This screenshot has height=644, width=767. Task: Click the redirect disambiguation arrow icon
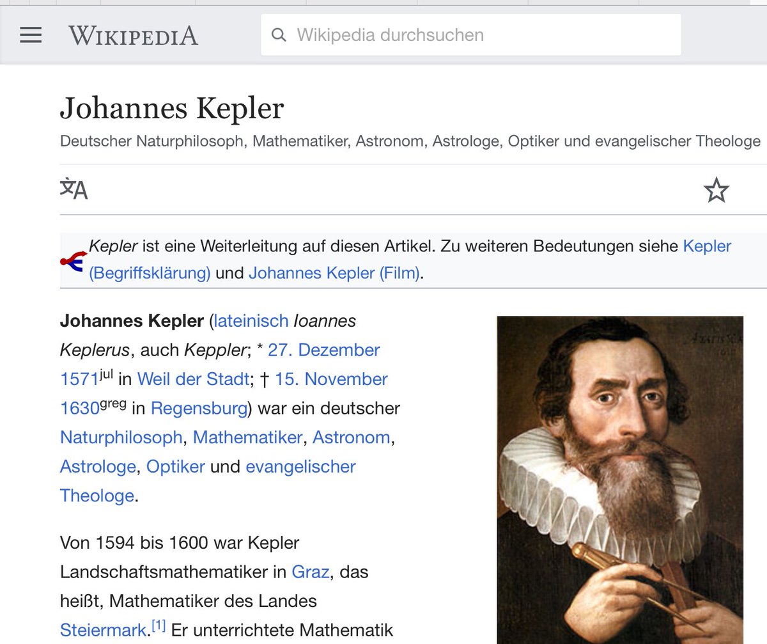74,260
